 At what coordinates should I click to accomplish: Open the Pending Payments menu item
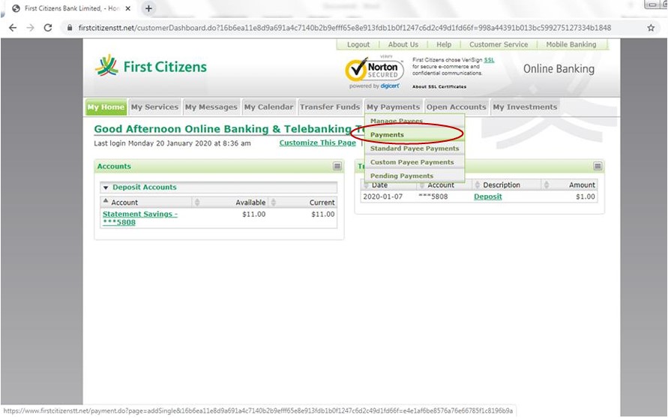(x=401, y=176)
